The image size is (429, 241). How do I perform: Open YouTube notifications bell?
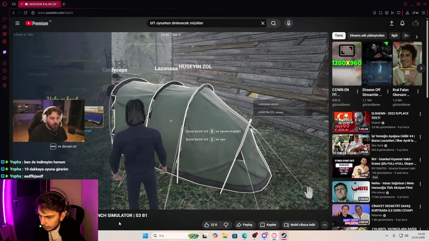(402, 23)
